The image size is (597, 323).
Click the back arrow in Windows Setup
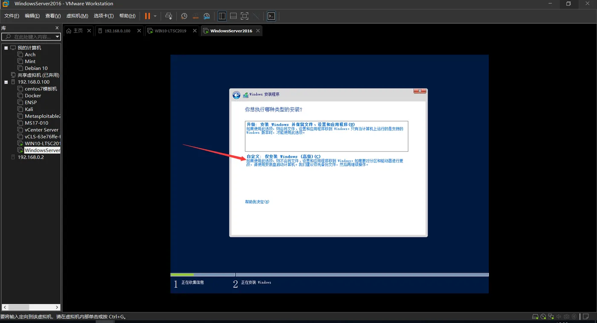[x=236, y=95]
